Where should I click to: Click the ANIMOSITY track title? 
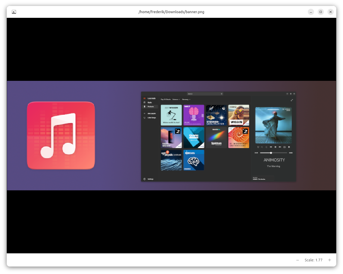click(x=274, y=160)
